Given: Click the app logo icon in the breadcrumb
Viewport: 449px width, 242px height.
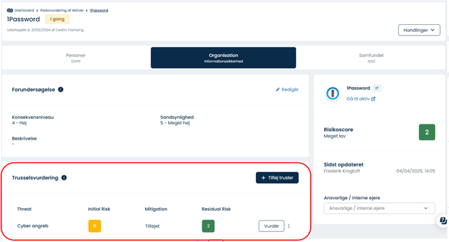Looking at the screenshot, I should tap(10, 10).
